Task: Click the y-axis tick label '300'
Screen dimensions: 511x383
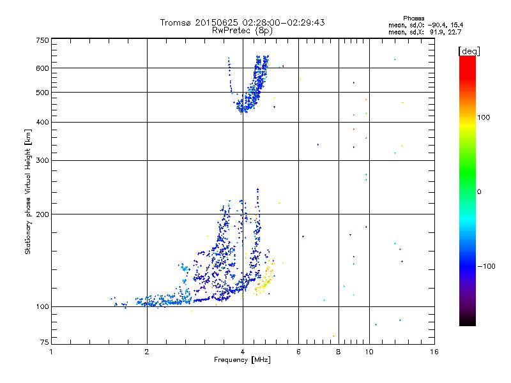Action: [43, 161]
